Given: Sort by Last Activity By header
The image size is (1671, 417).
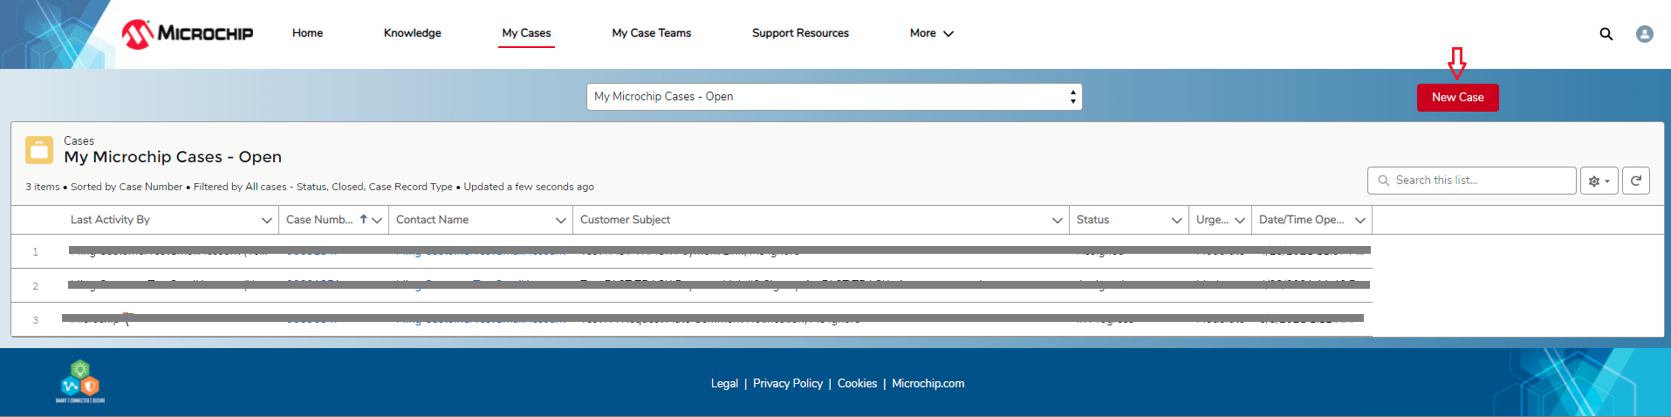Looking at the screenshot, I should click(110, 220).
